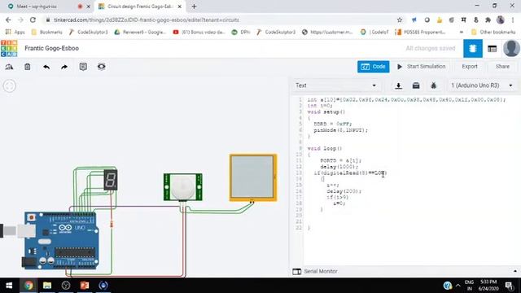Show hidden system tray icons
Image resolution: width=521 pixels, height=293 pixels.
pos(458,286)
